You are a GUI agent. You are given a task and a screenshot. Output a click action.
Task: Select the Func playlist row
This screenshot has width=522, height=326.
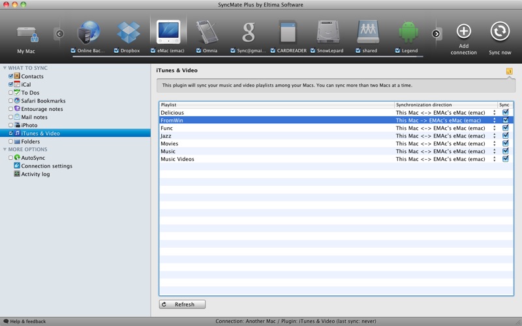(336, 128)
